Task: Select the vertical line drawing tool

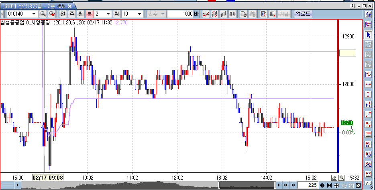Action: (368, 94)
